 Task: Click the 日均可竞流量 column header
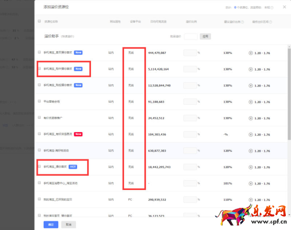[158, 21]
